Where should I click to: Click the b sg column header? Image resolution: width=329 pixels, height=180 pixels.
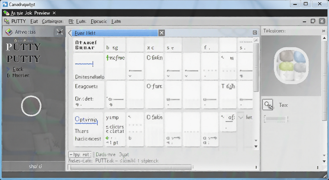click(x=115, y=45)
